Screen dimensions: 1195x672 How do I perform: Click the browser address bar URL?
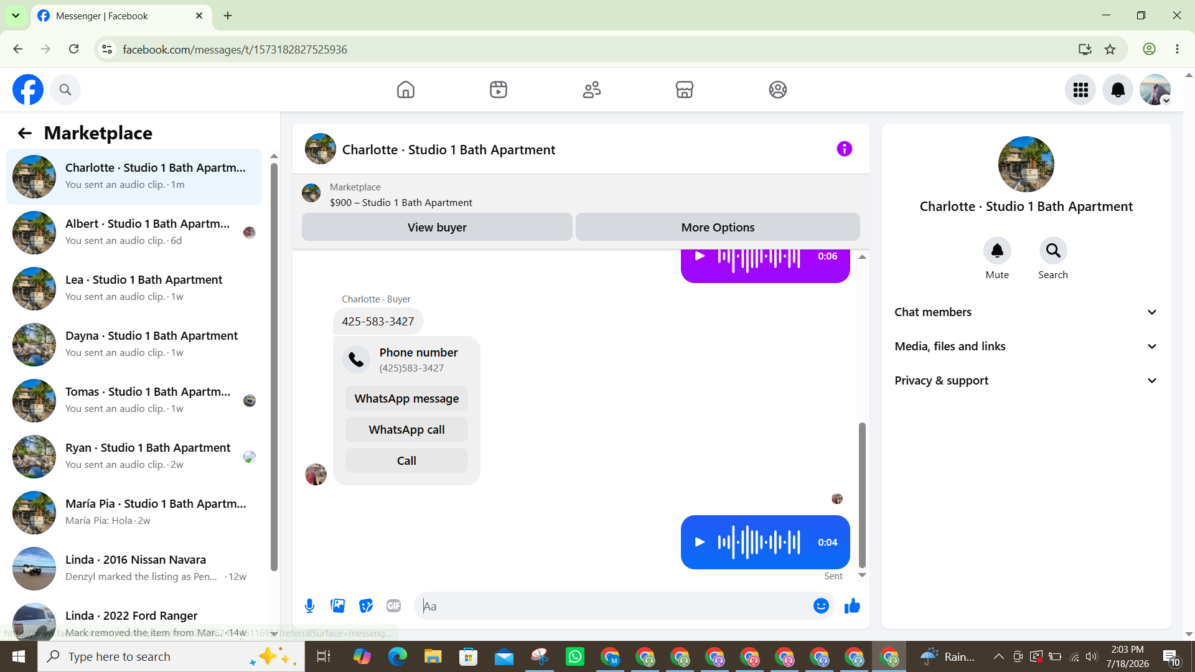pos(235,49)
